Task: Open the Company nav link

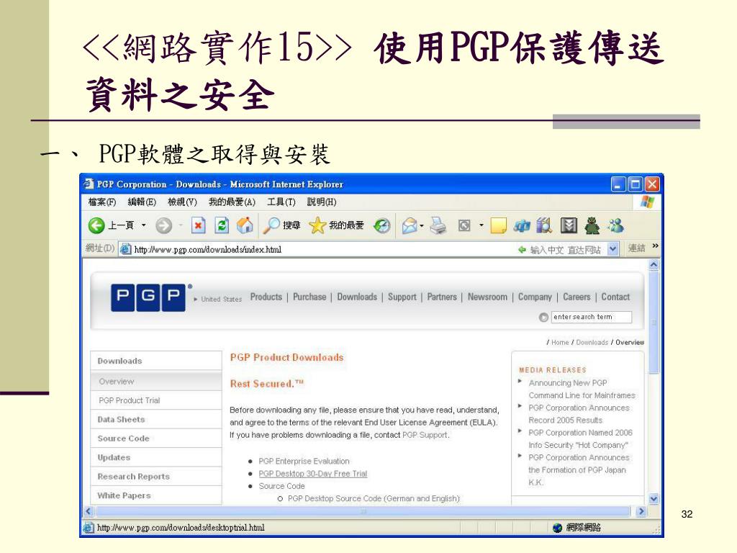Action: (x=535, y=297)
